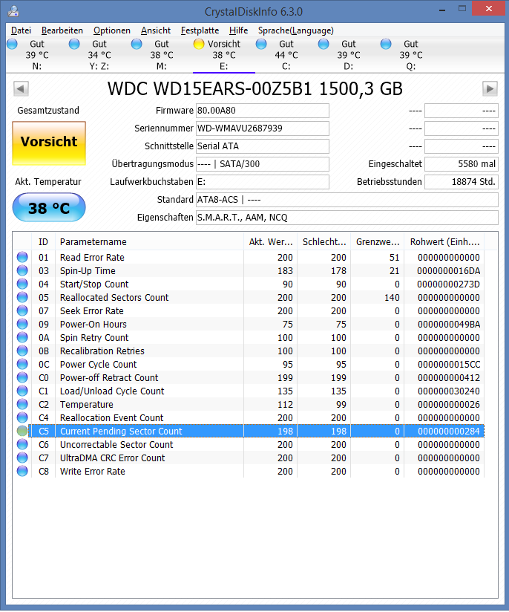Select the Current Pending Sector Count row
Viewport: 509px width, 612px height.
point(249,431)
